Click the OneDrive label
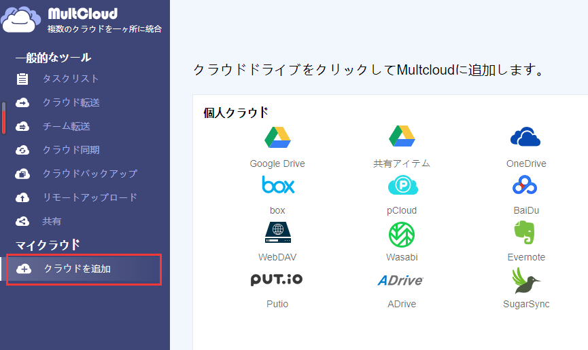This screenshot has width=588, height=350. [526, 163]
